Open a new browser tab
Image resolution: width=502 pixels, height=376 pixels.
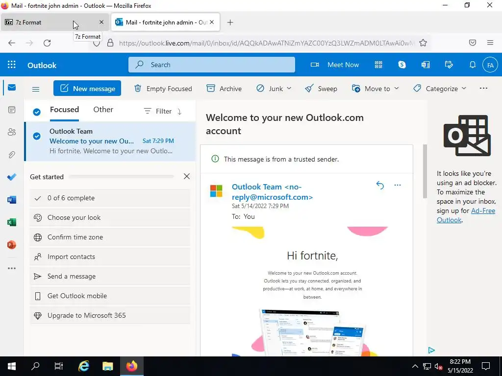click(x=230, y=23)
